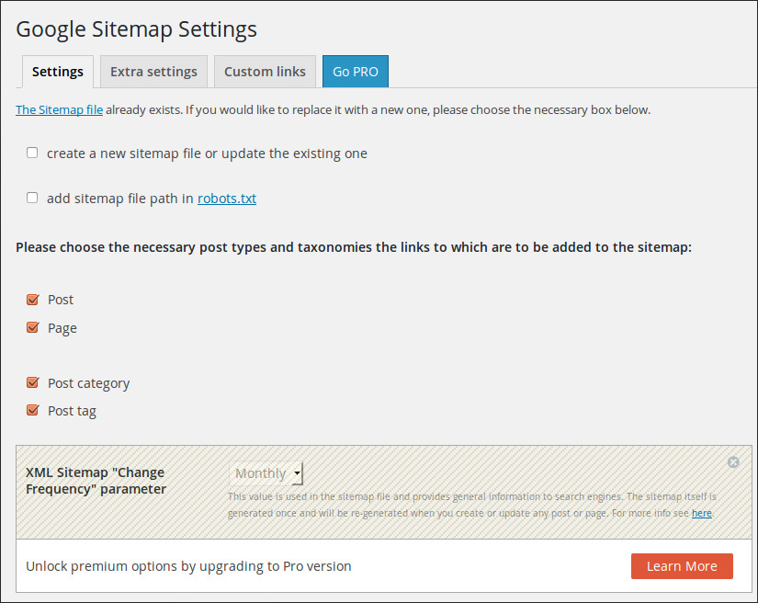
Task: Open The Sitemap file link
Action: (59, 110)
